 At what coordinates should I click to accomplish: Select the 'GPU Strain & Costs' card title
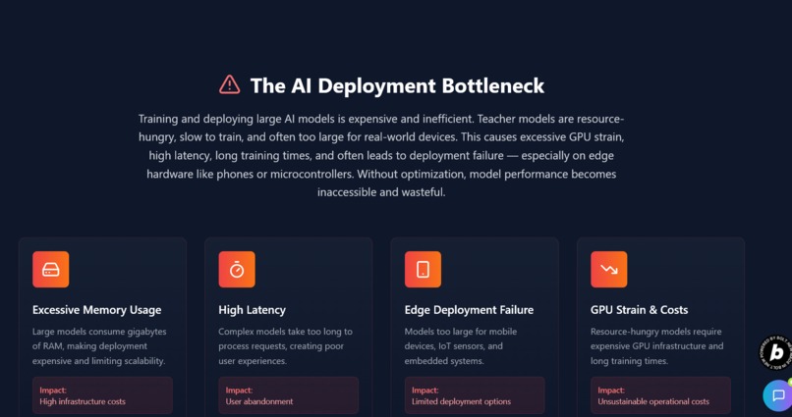point(639,310)
